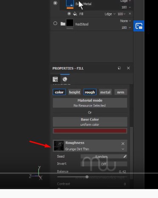Viewport: 158px width, 198px height.
Task: Toggle the nrm channel button
Action: point(121,92)
